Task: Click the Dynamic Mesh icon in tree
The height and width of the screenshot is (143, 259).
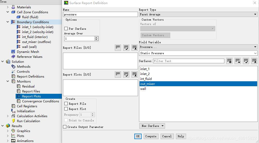Action: tap(13, 52)
